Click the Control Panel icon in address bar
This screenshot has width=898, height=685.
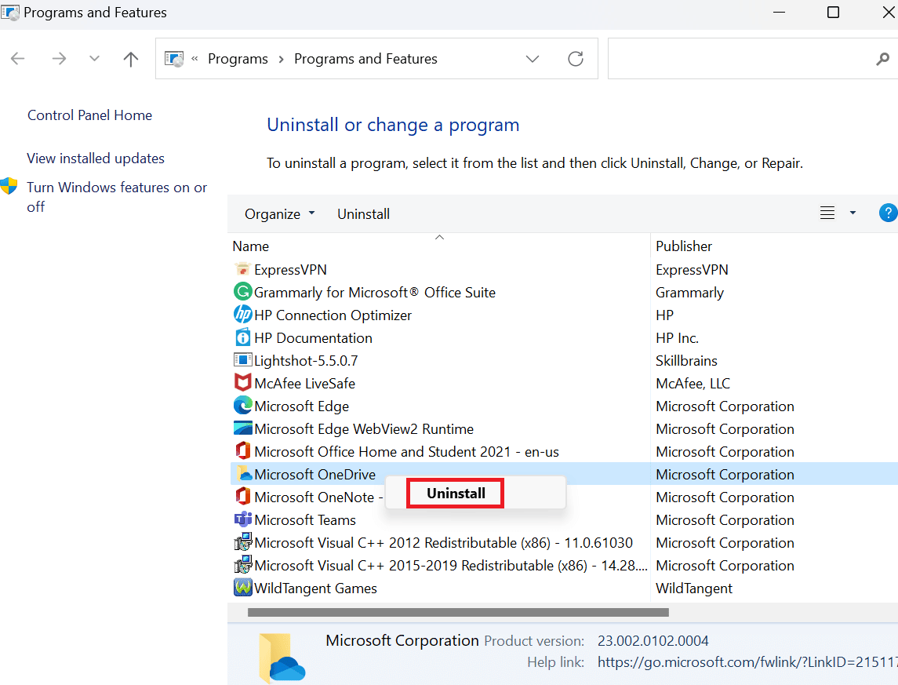(174, 58)
